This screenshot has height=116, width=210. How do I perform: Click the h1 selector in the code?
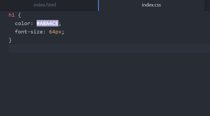coord(12,15)
